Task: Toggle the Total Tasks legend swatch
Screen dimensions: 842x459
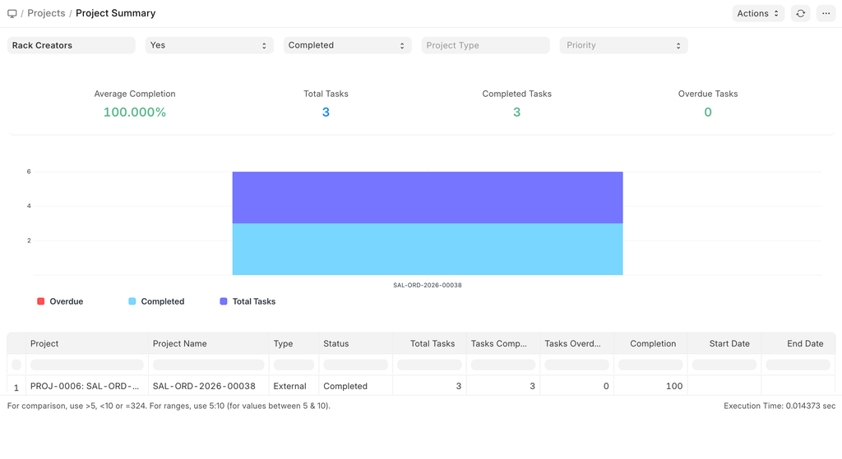Action: pyautogui.click(x=224, y=301)
